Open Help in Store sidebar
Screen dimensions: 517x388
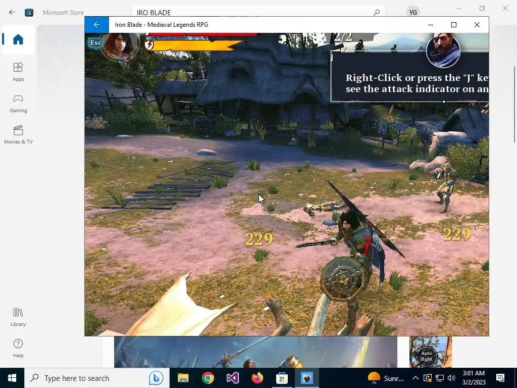pyautogui.click(x=18, y=349)
